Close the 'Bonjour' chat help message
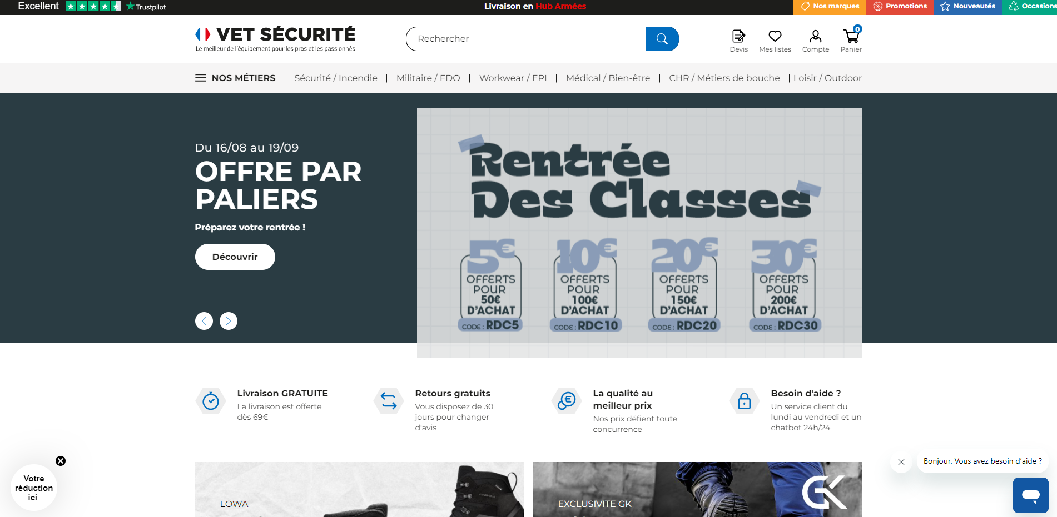Viewport: 1057px width, 517px height. pos(901,462)
